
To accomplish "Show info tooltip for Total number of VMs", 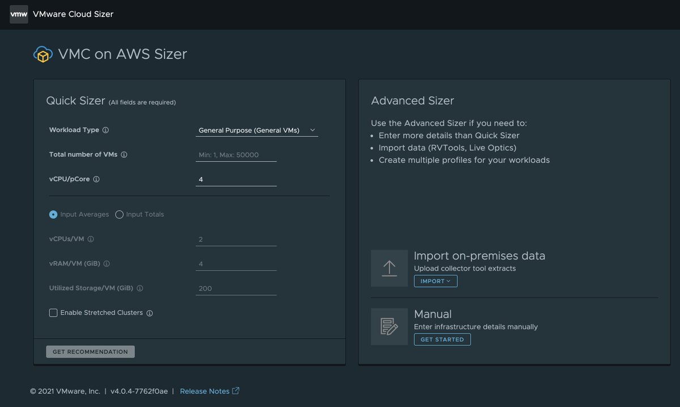I will point(124,155).
